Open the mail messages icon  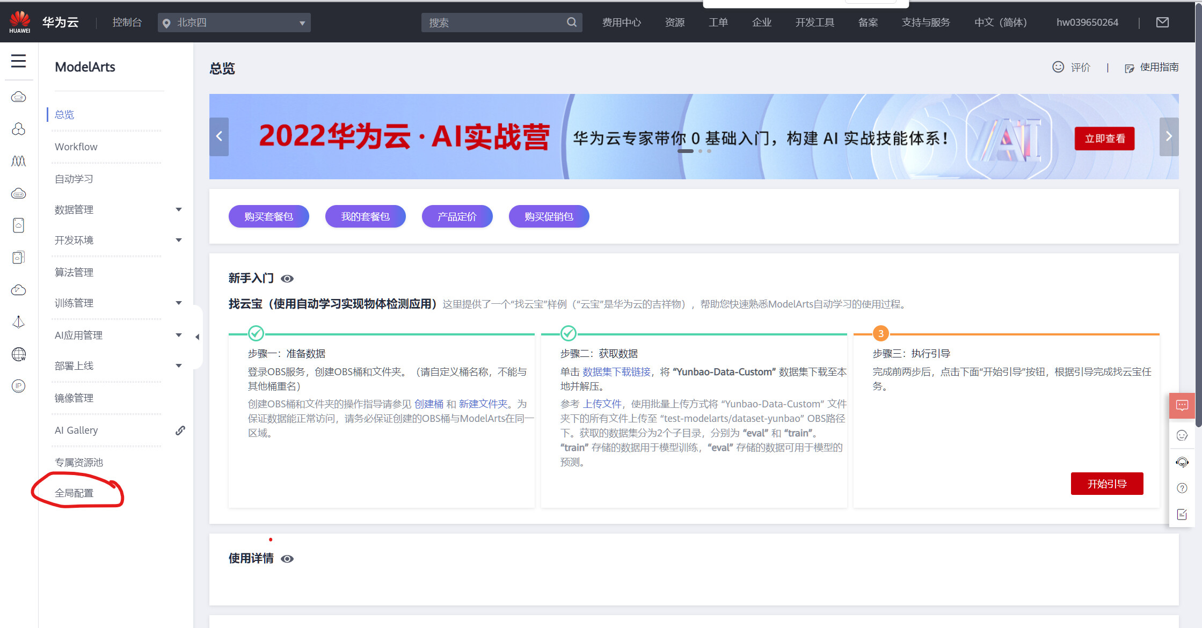coord(1162,22)
